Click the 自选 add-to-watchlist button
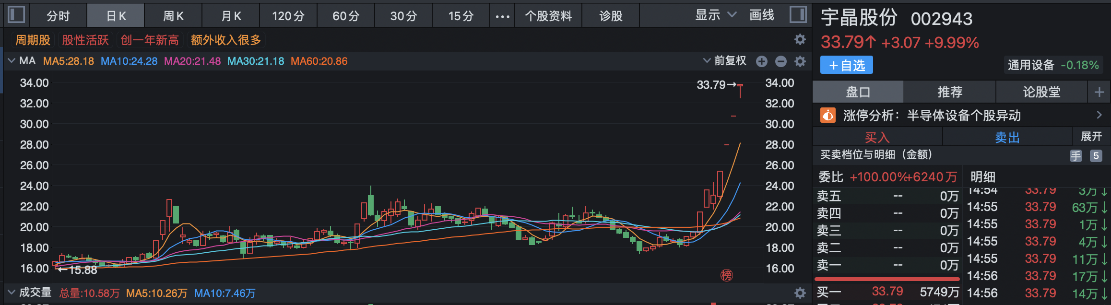The image size is (1111, 305). click(847, 65)
